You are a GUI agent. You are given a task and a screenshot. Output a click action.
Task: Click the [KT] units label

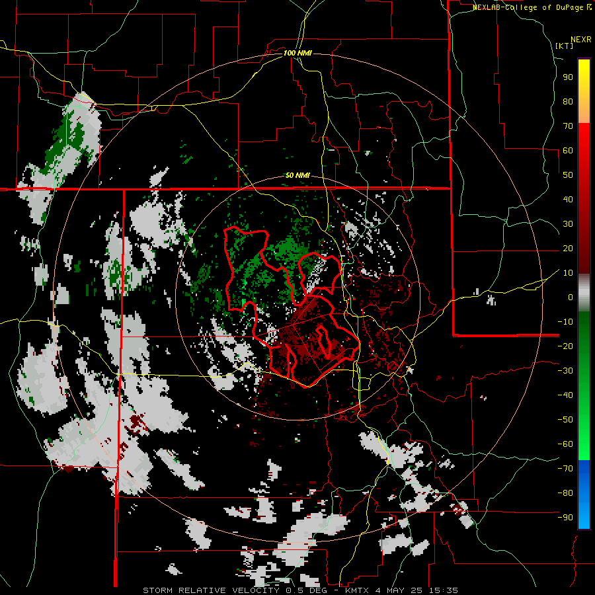[x=564, y=46]
